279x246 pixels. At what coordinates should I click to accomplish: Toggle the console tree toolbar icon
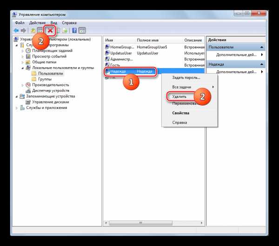(x=40, y=31)
